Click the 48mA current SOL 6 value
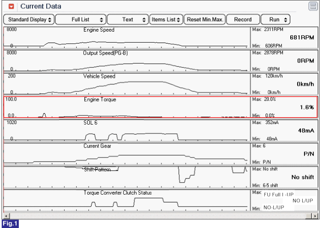Viewport: 321px width, 228px height. pos(306,131)
